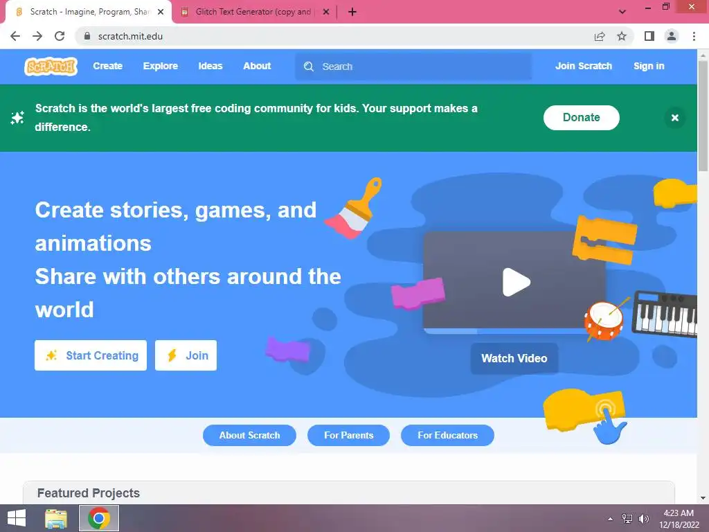Screen dimensions: 709x532
Task: Play the intro video
Action: [x=516, y=283]
